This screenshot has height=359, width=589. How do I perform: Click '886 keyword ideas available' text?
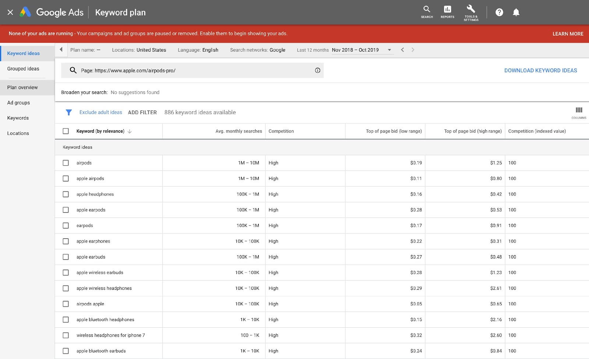(x=200, y=113)
